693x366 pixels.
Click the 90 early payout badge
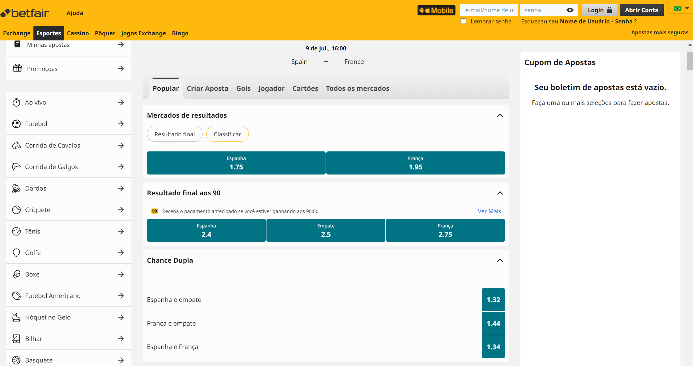click(155, 211)
